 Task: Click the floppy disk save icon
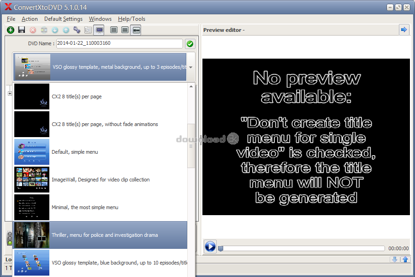[22, 30]
